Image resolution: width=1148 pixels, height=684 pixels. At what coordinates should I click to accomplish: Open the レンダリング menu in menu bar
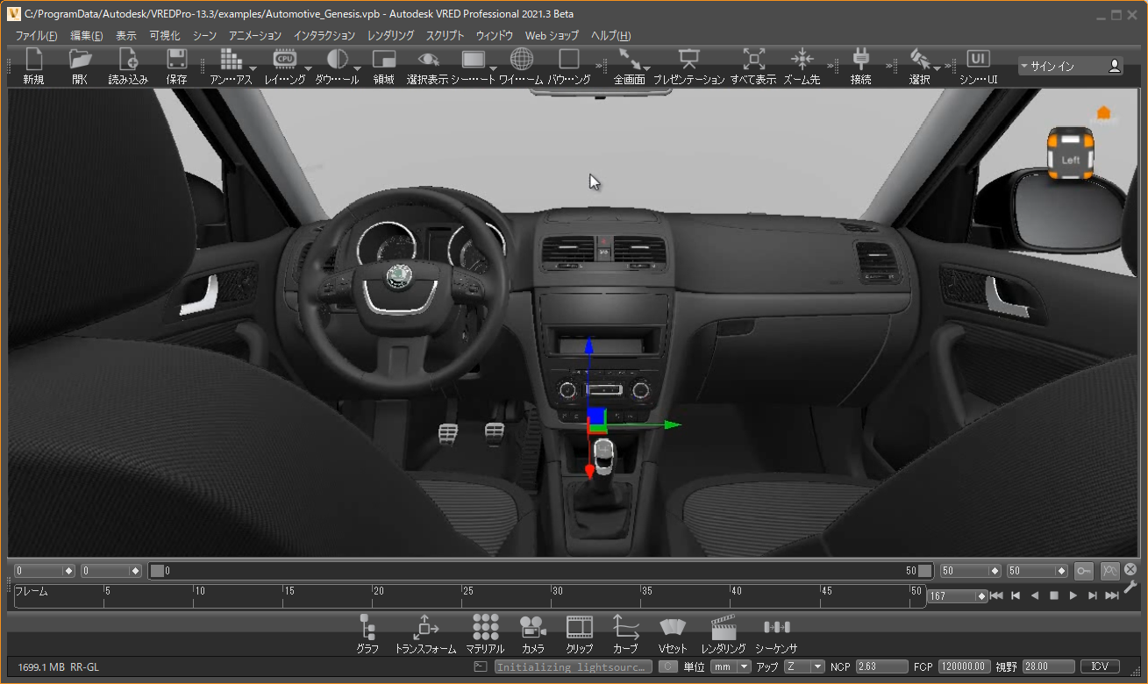(390, 36)
